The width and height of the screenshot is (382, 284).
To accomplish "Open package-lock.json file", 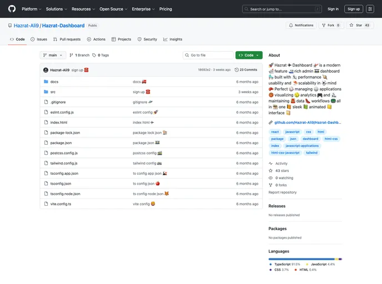I will pyautogui.click(x=65, y=133).
